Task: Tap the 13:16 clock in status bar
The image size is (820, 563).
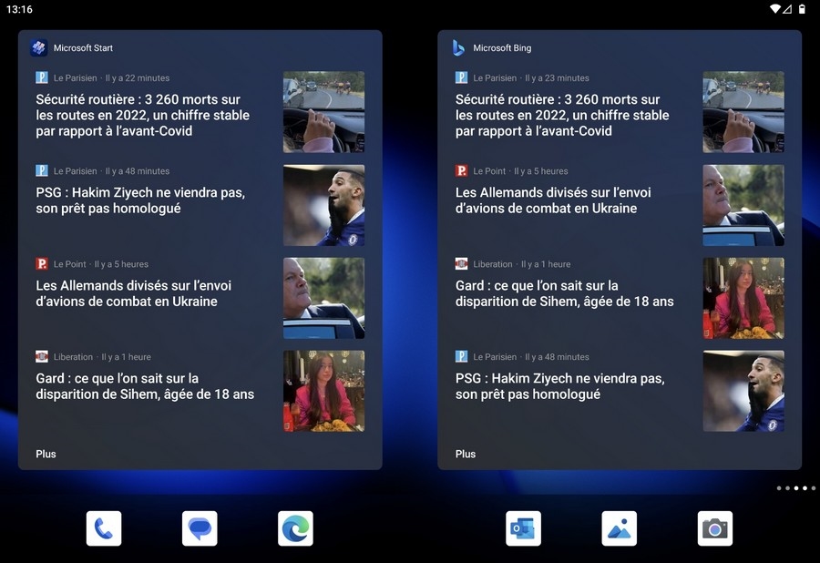Action: click(19, 9)
